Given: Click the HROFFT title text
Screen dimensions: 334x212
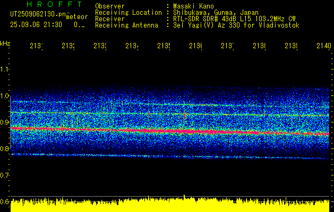Looking at the screenshot, I should tap(54, 4).
